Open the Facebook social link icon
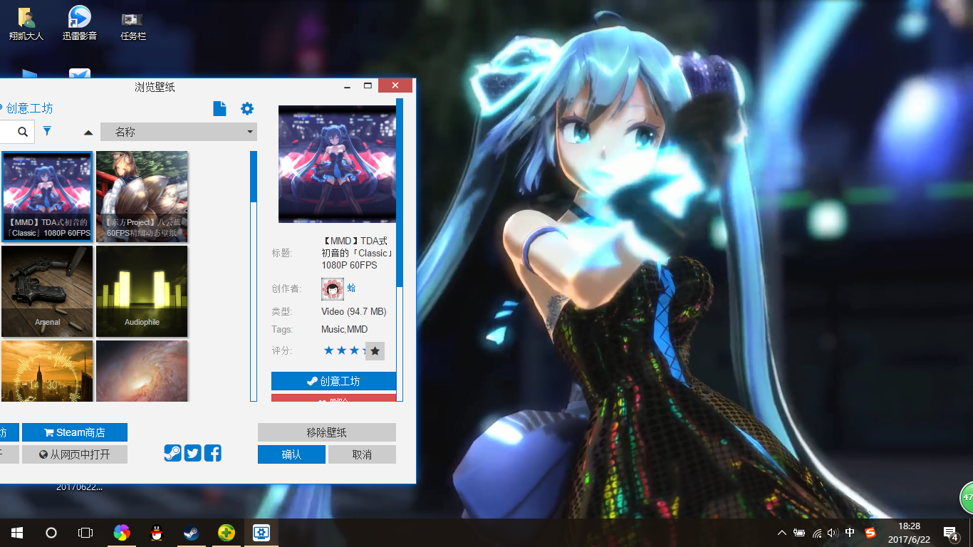The width and height of the screenshot is (973, 547). pyautogui.click(x=212, y=453)
